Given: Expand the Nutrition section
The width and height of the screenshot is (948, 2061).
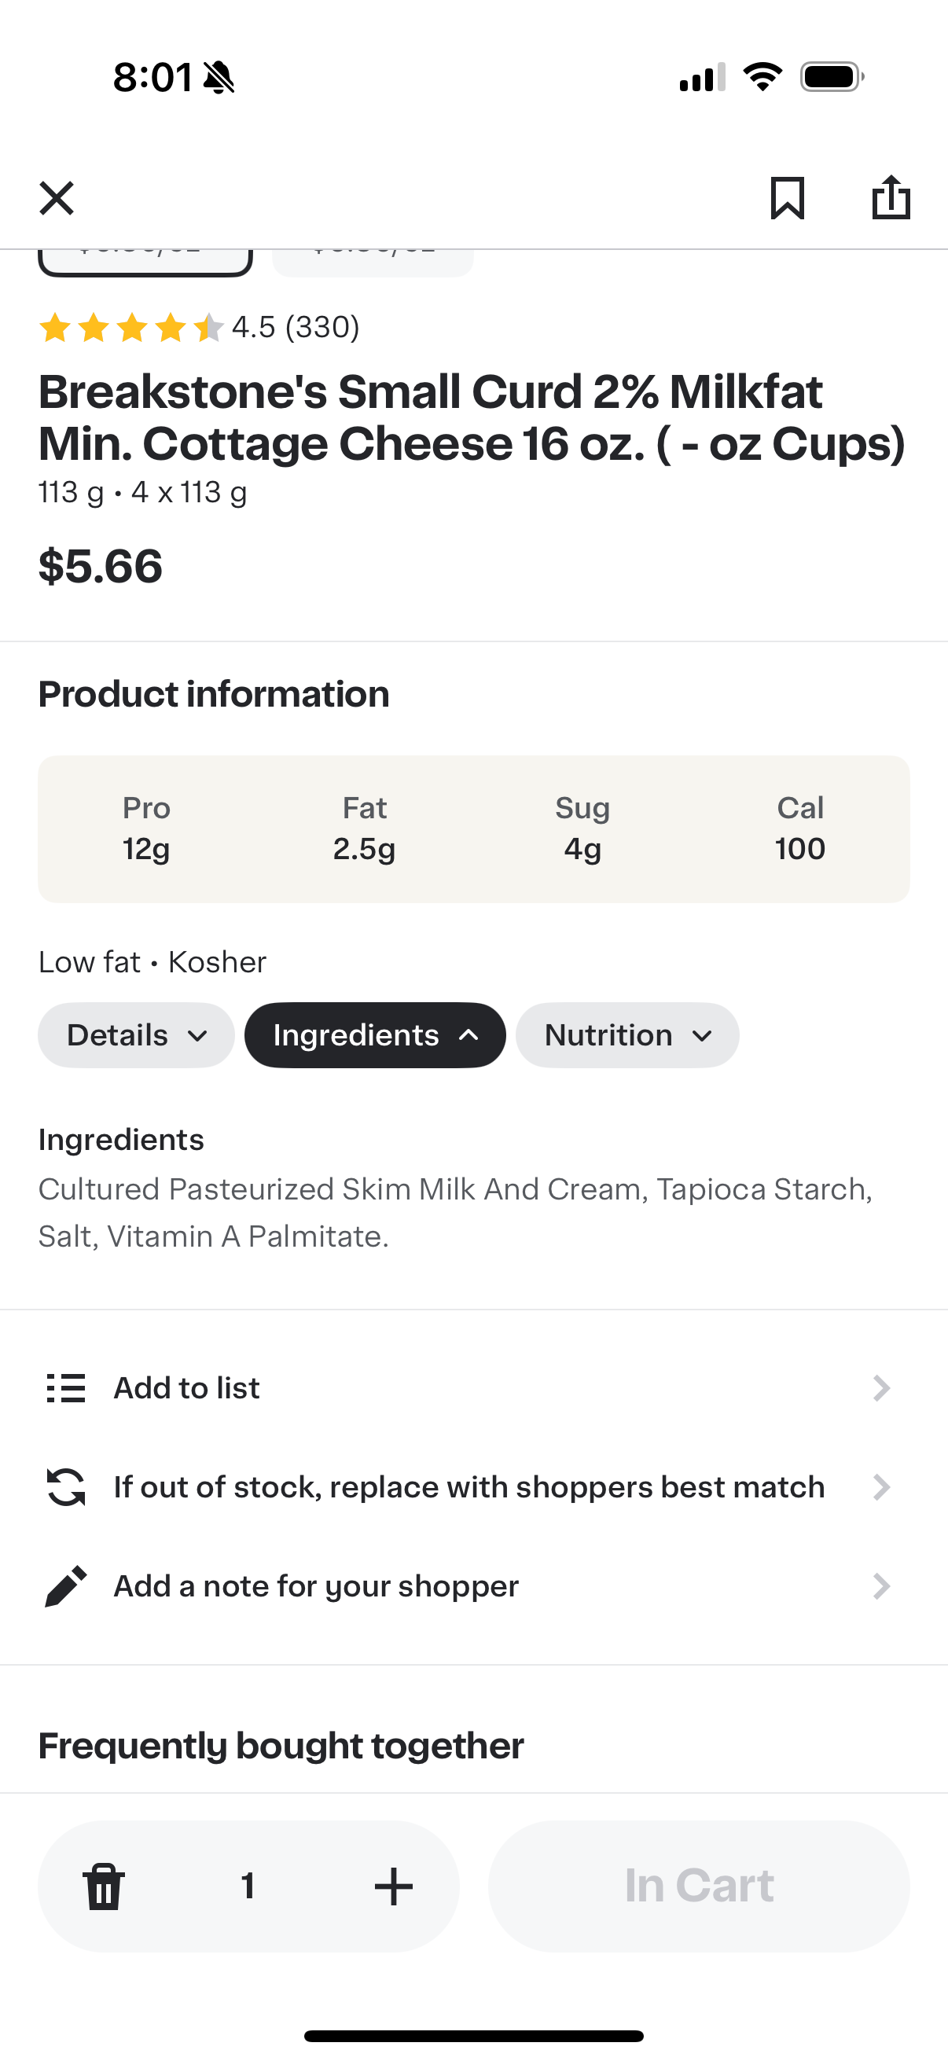Looking at the screenshot, I should tap(626, 1035).
